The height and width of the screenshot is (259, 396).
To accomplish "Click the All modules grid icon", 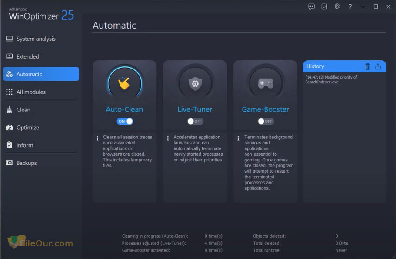I will tap(9, 92).
